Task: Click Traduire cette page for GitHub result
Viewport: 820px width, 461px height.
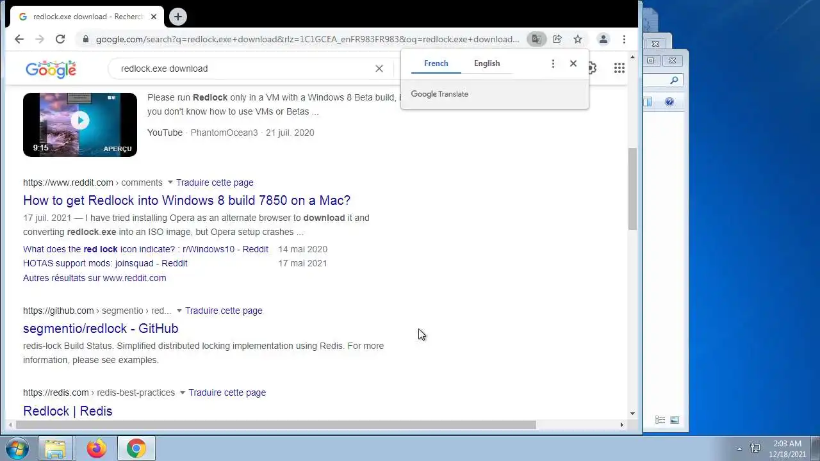Action: (x=224, y=311)
